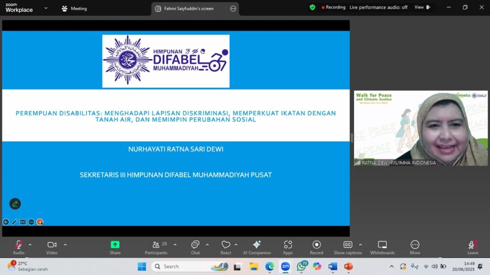490x275 pixels.
Task: Open the AI Companion panel
Action: (x=257, y=248)
